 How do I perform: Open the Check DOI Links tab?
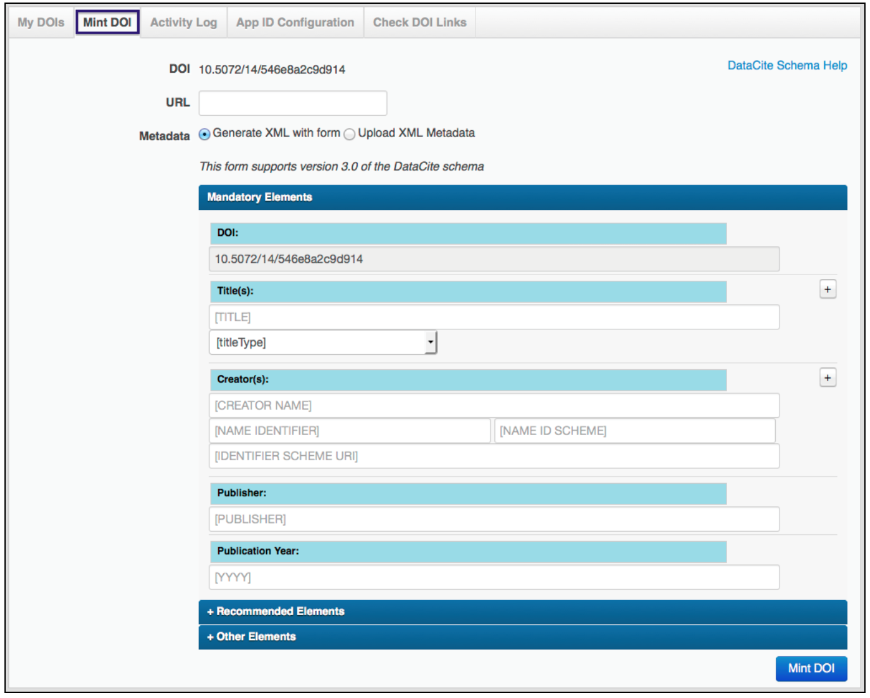coord(419,22)
